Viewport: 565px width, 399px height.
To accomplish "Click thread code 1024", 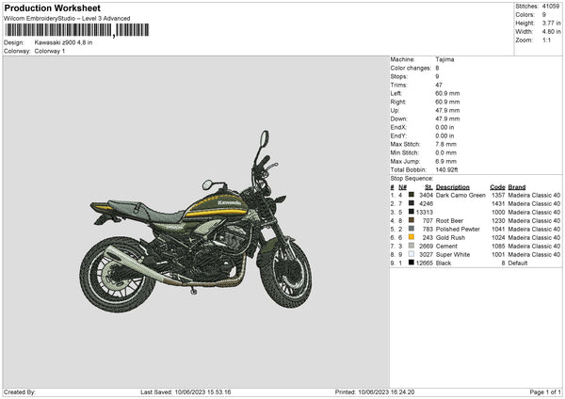I will (498, 238).
